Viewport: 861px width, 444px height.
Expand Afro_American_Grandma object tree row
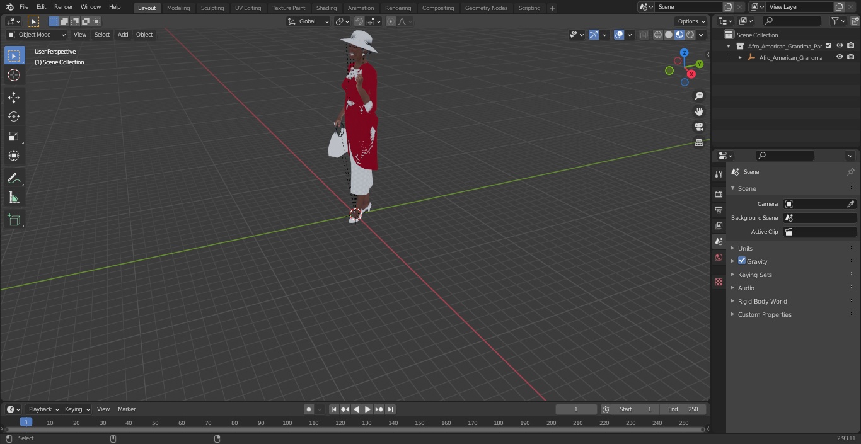coord(740,57)
